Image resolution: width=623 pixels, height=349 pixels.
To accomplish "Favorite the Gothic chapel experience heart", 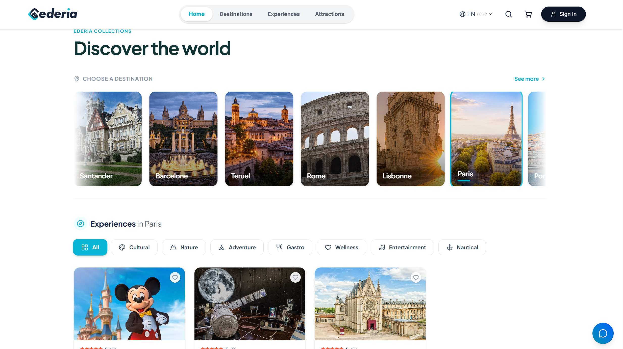I will [x=416, y=278].
